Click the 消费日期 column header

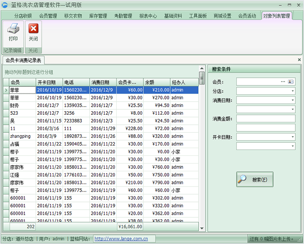click(x=103, y=82)
